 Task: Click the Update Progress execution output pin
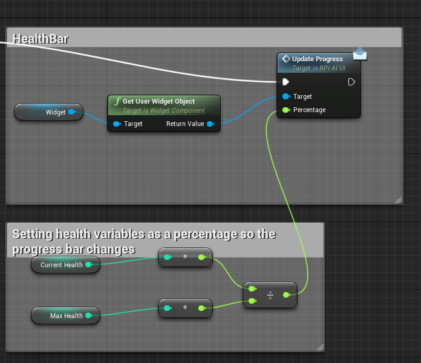351,82
